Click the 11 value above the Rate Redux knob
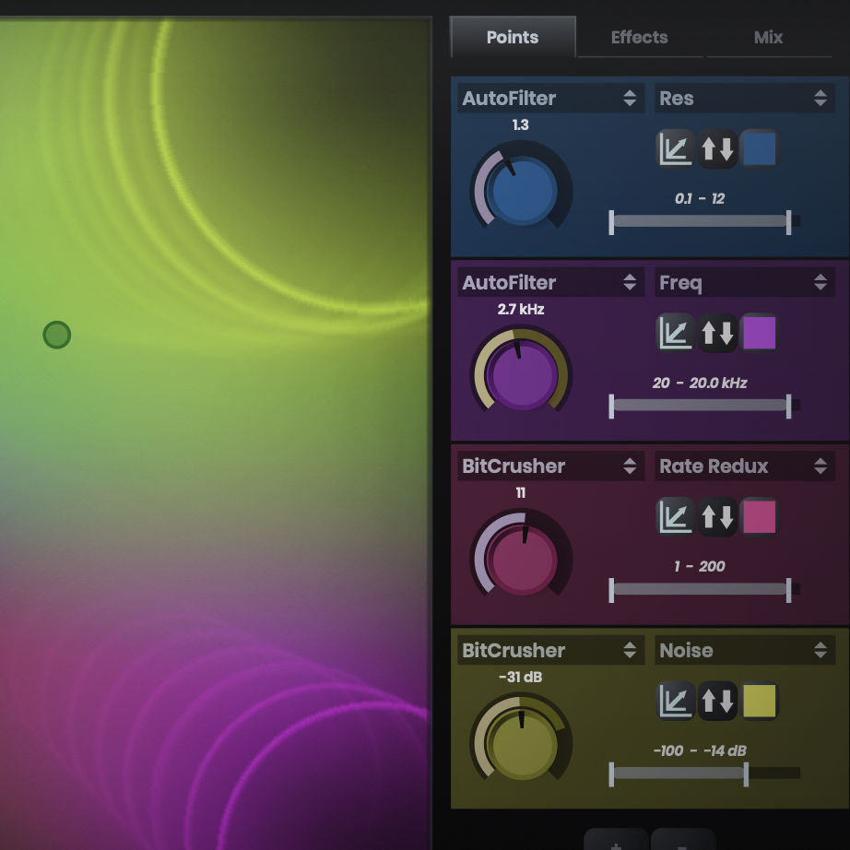Image resolution: width=850 pixels, height=850 pixels. [520, 493]
